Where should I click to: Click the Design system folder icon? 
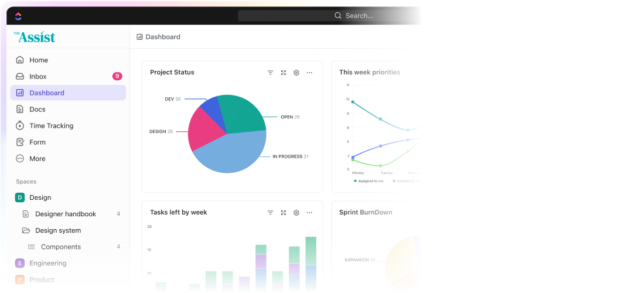pos(26,230)
